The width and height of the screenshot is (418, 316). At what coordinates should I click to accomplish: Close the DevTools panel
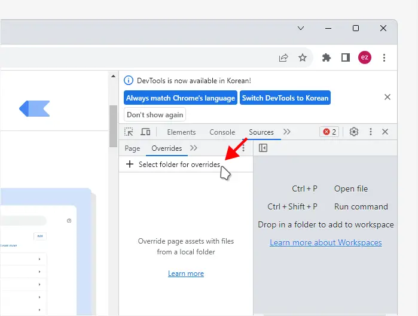tap(385, 132)
